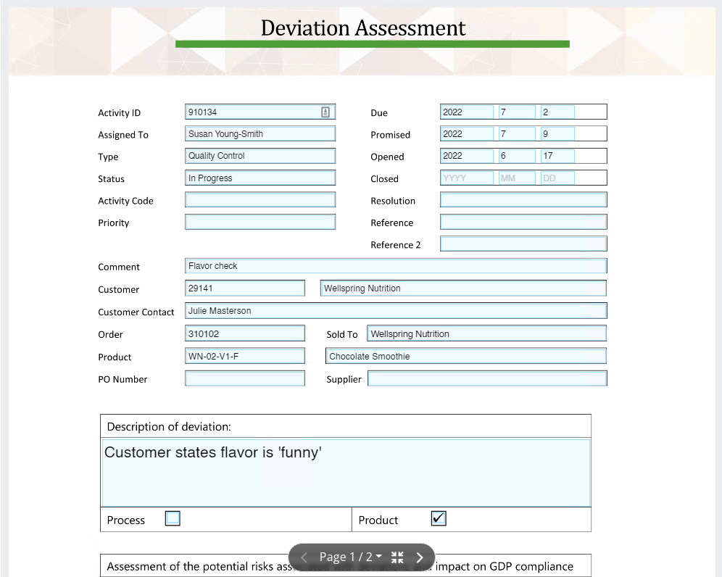722x577 pixels.
Task: Select the Resolution input field
Action: pyautogui.click(x=523, y=199)
